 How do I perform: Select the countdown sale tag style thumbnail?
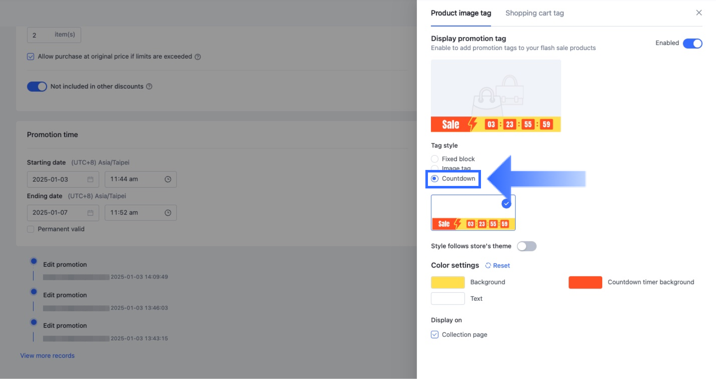(473, 213)
